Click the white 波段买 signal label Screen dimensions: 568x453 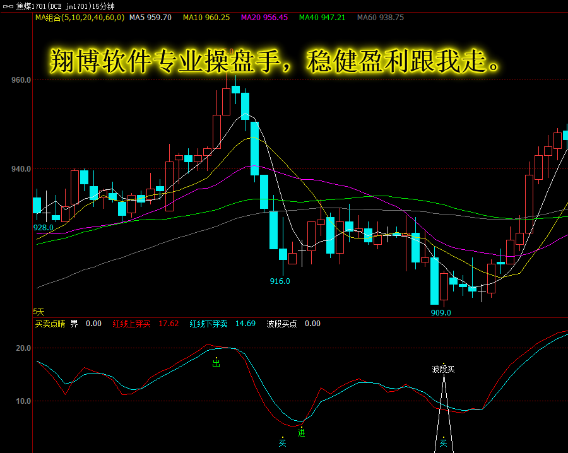coord(443,369)
